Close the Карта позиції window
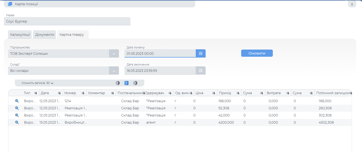This screenshot has width=362, height=152. 352,4
